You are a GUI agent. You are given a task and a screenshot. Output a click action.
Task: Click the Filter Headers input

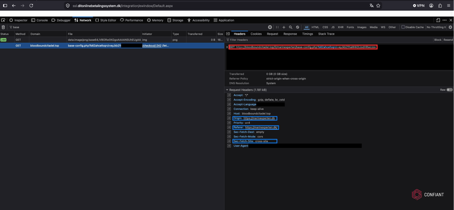point(329,40)
